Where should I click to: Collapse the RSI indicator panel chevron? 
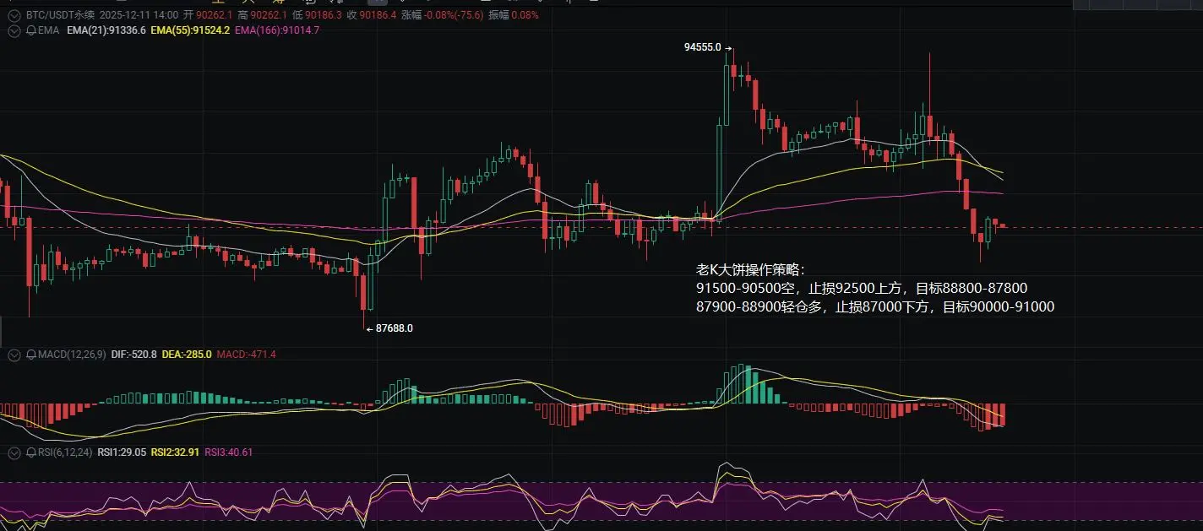click(x=14, y=452)
